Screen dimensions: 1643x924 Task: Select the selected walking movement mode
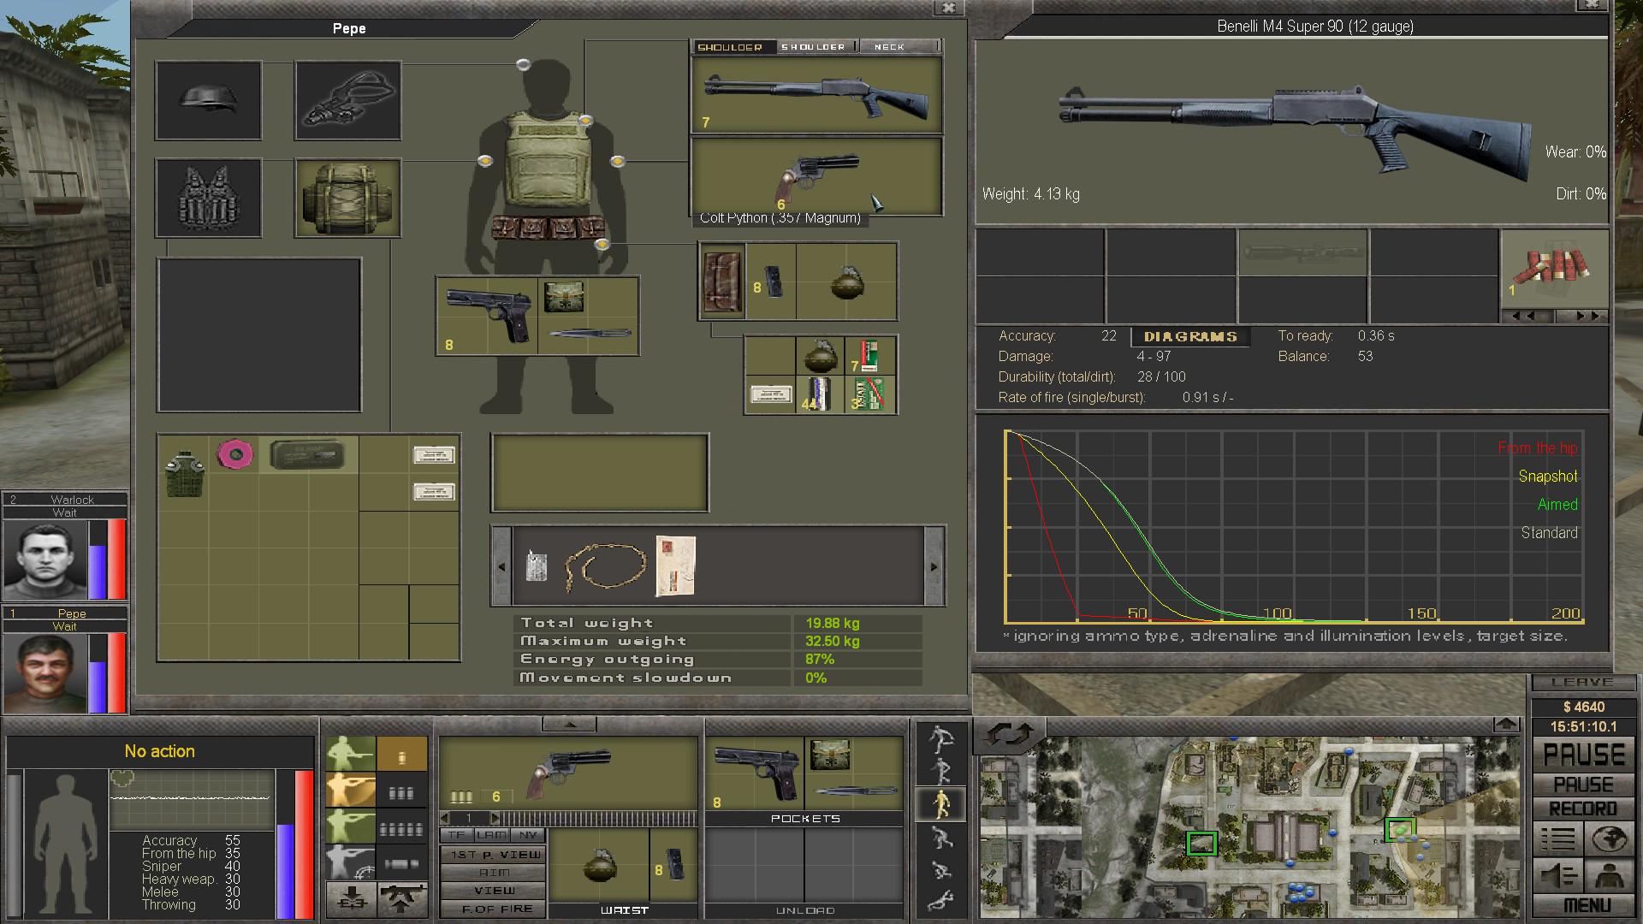tap(940, 803)
